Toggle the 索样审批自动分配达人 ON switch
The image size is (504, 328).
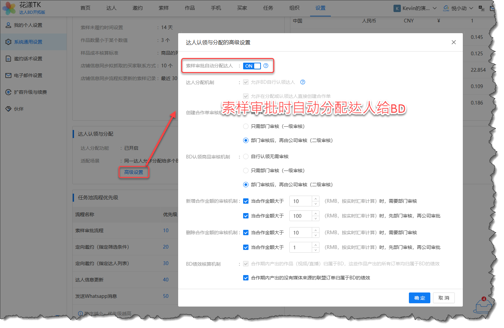pyautogui.click(x=252, y=66)
